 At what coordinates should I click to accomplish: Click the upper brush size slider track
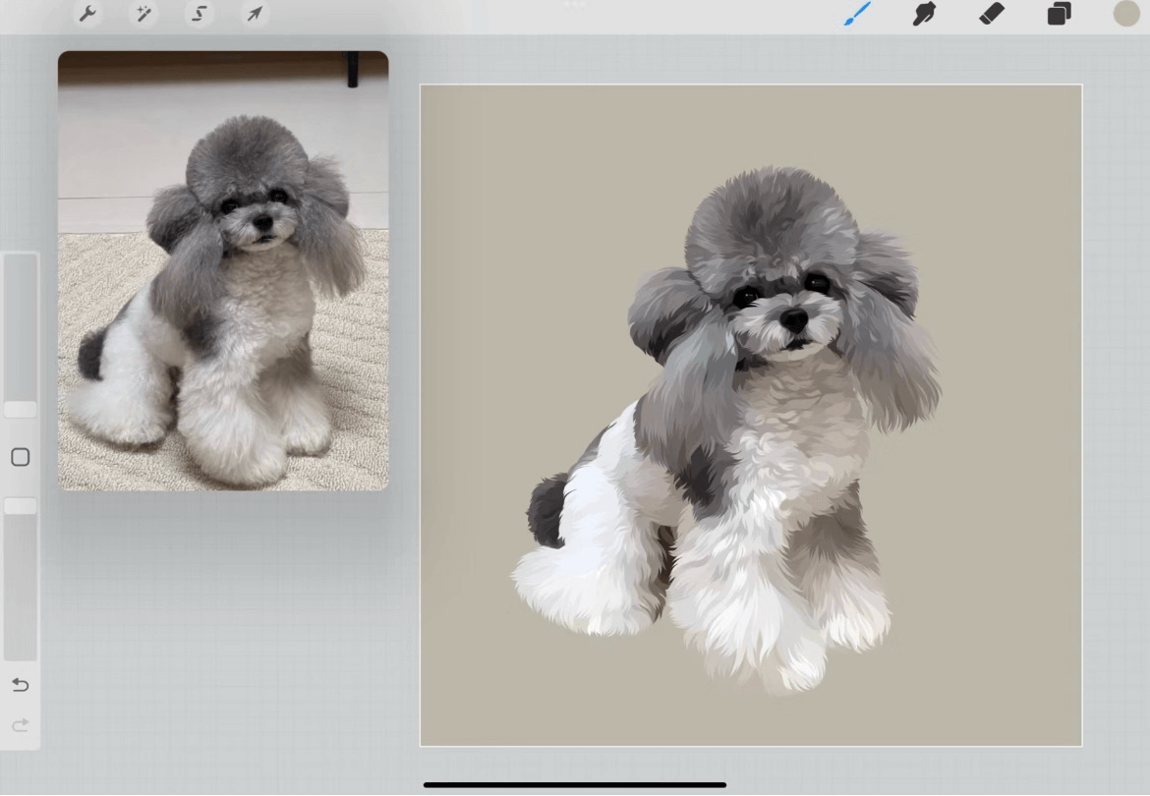coord(20,324)
